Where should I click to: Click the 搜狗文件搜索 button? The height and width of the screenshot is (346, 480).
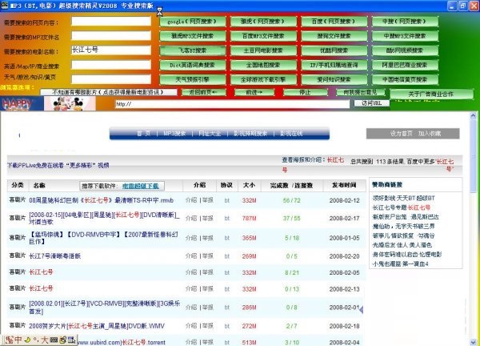point(334,36)
